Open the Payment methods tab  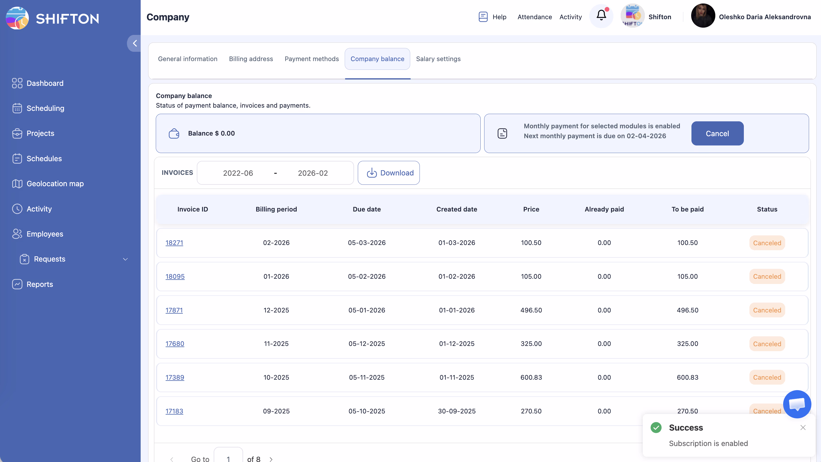pyautogui.click(x=312, y=59)
